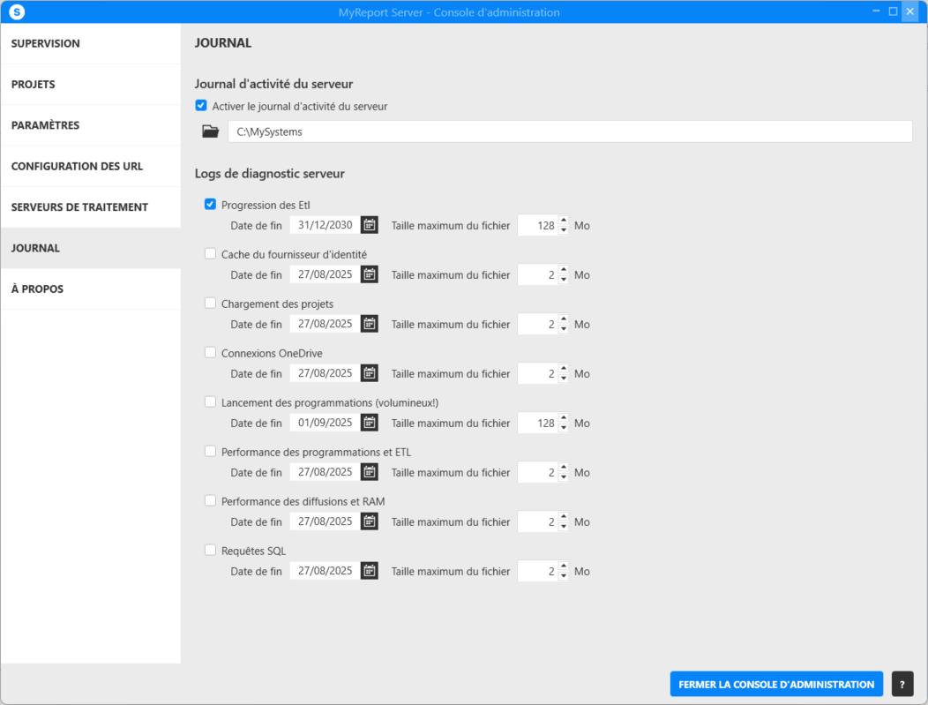Go to the Supervision section
Viewport: 928px width, 705px height.
pyautogui.click(x=46, y=43)
